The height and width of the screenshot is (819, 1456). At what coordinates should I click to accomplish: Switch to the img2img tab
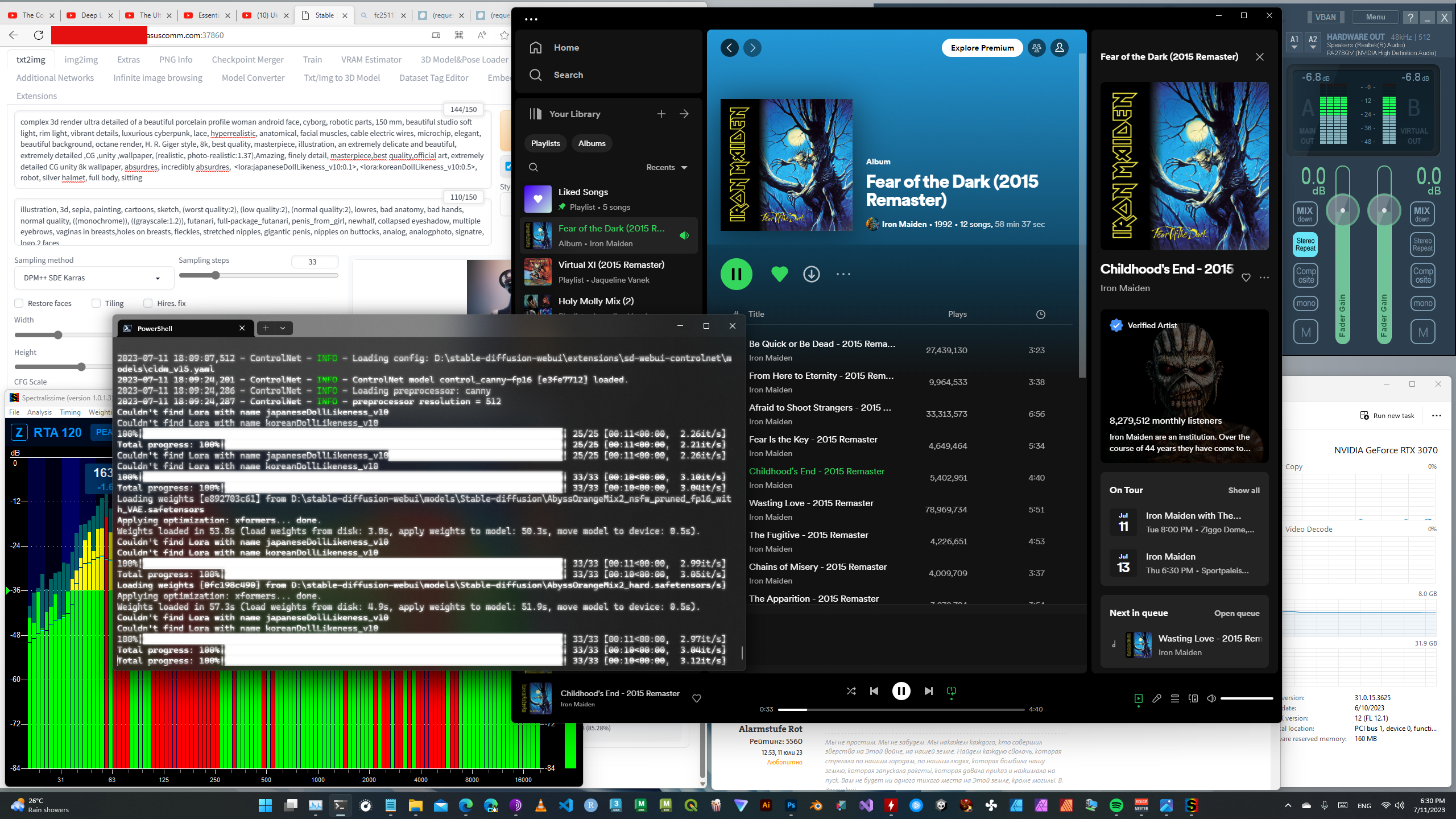81,59
